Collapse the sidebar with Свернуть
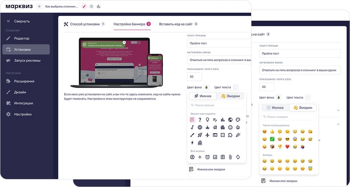 point(18,21)
